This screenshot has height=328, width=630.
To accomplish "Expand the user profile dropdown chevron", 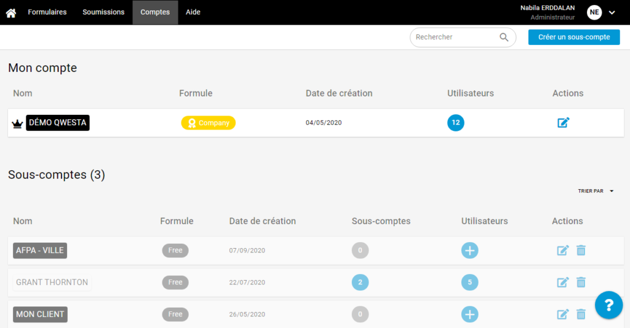I will tap(612, 12).
